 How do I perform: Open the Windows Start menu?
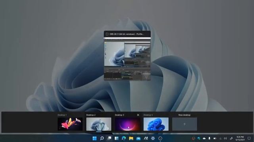(94, 138)
